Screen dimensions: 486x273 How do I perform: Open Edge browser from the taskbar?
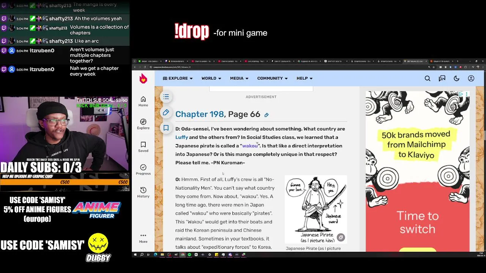pyautogui.click(x=155, y=254)
